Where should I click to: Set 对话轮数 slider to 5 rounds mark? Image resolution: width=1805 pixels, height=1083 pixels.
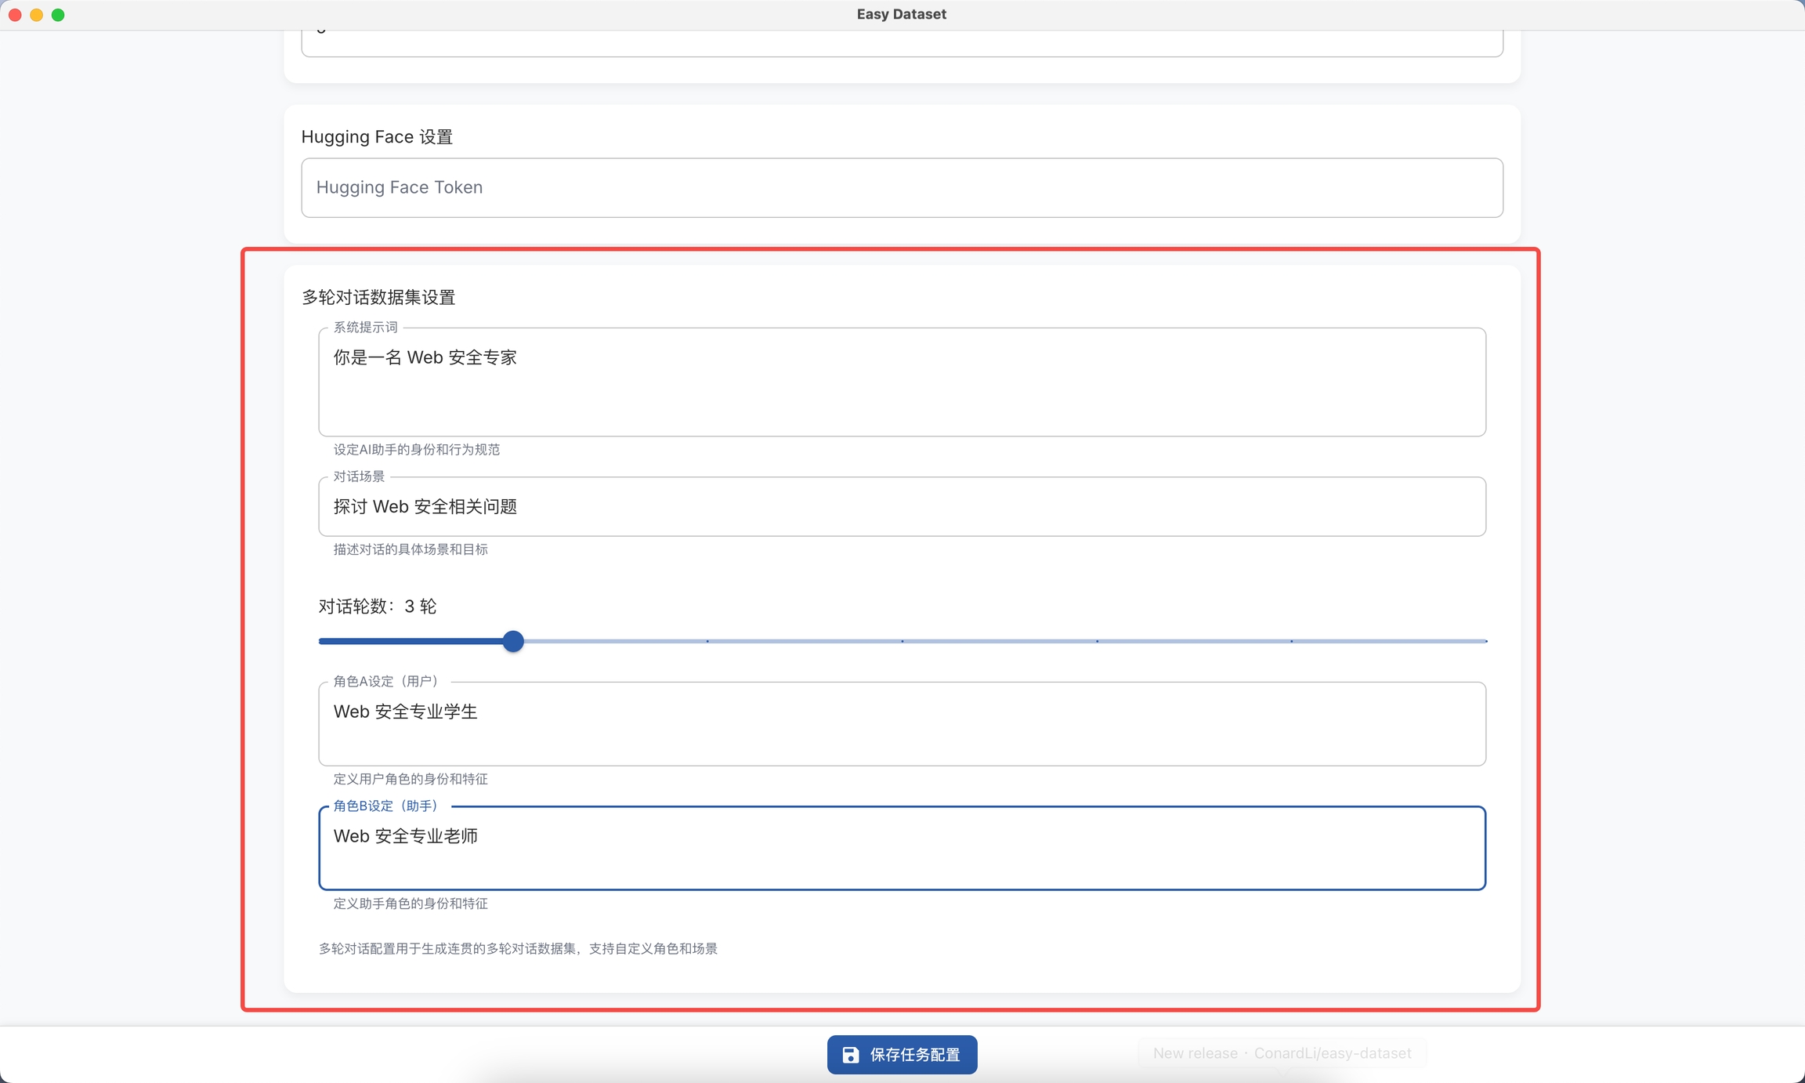pyautogui.click(x=902, y=641)
